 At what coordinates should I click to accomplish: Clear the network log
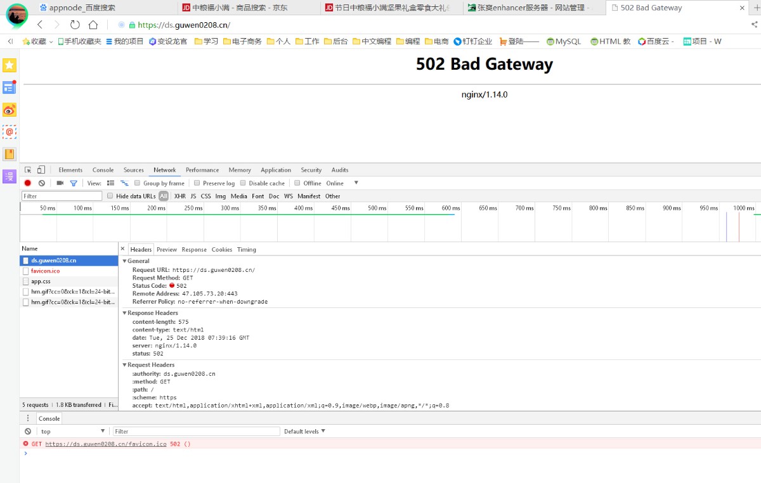tap(41, 183)
